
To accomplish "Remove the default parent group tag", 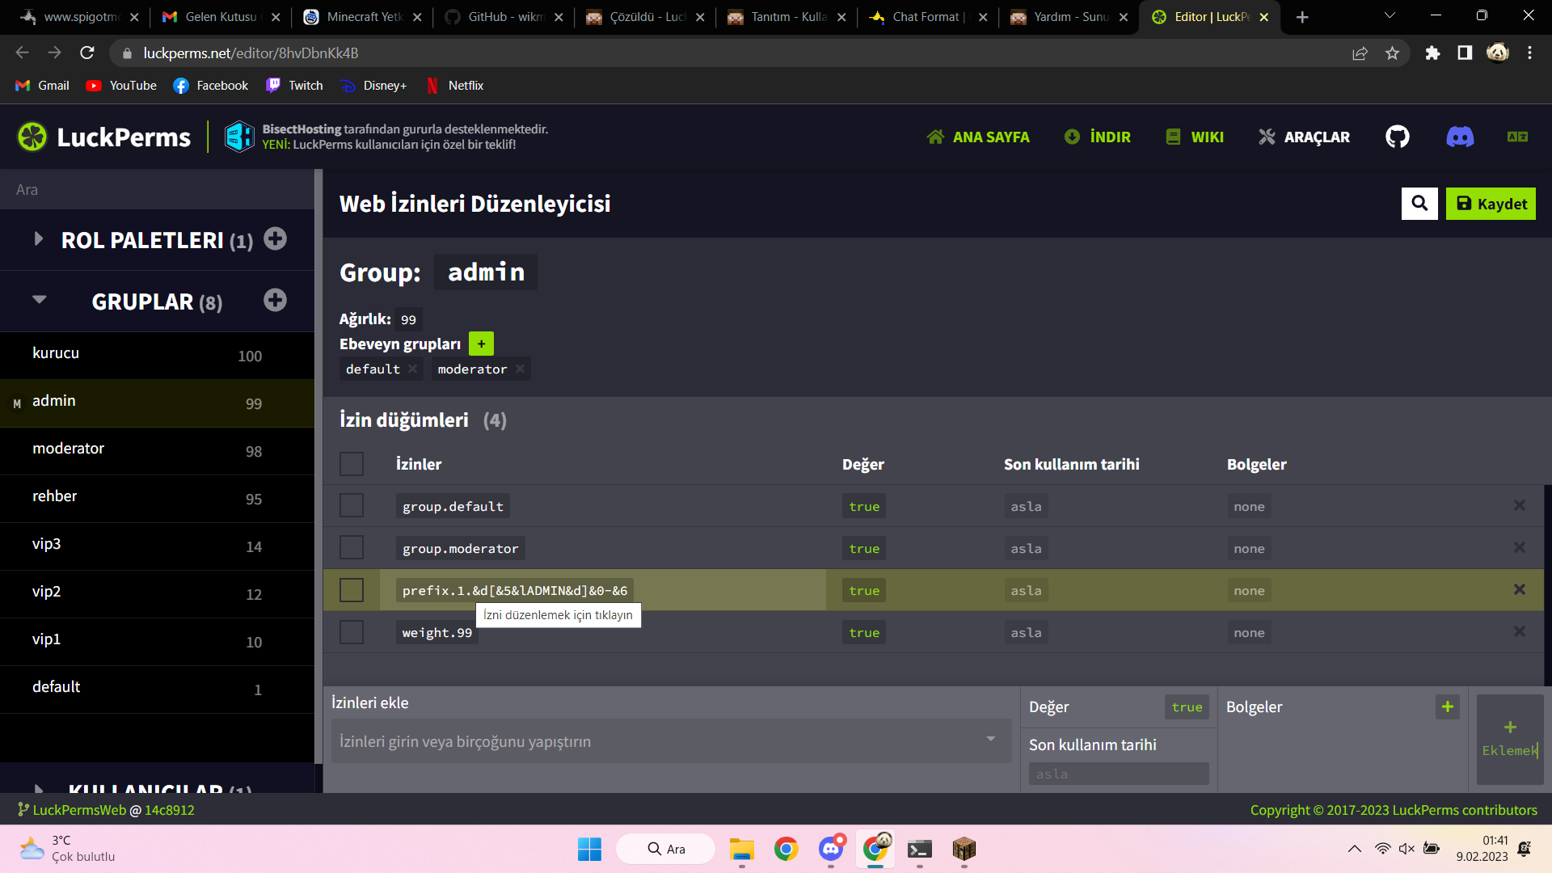I will pyautogui.click(x=413, y=369).
